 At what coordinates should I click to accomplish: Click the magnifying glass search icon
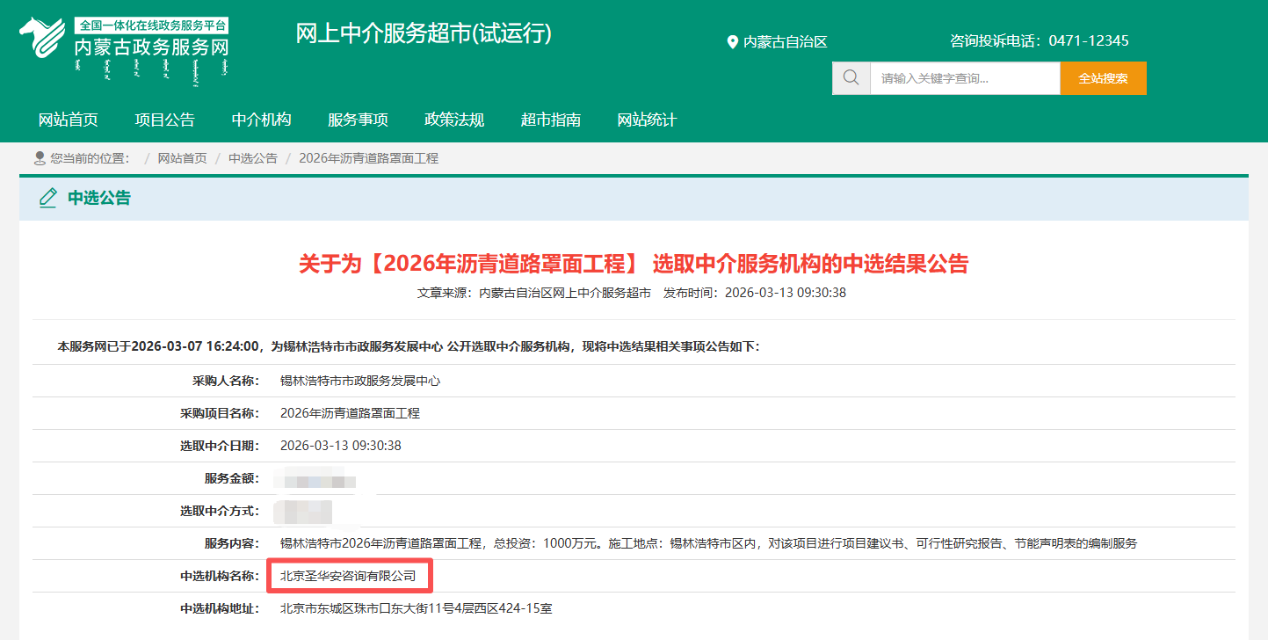click(850, 77)
